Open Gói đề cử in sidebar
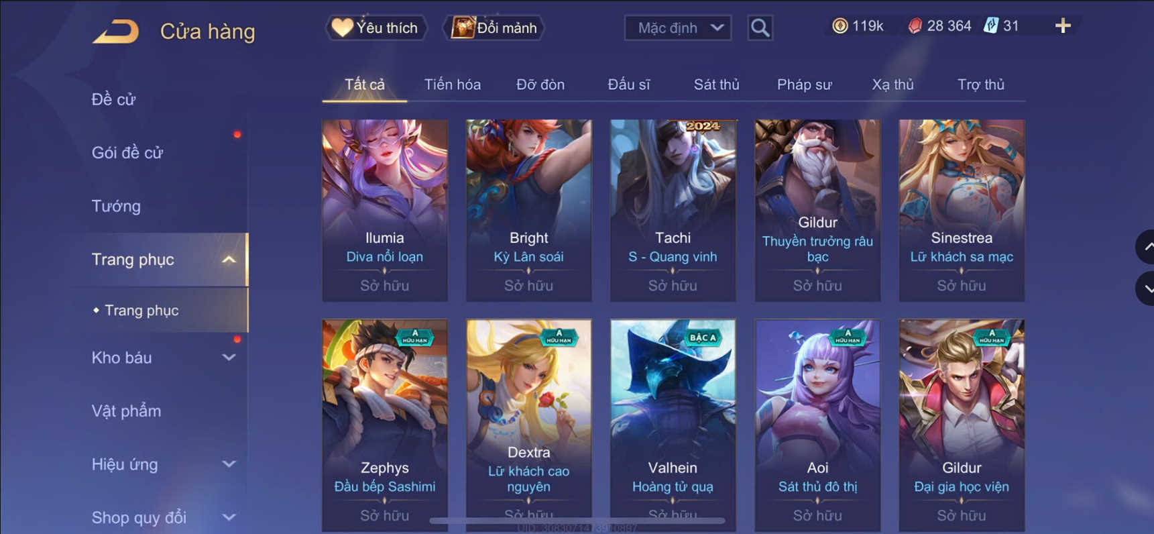The height and width of the screenshot is (534, 1154). pyautogui.click(x=127, y=153)
